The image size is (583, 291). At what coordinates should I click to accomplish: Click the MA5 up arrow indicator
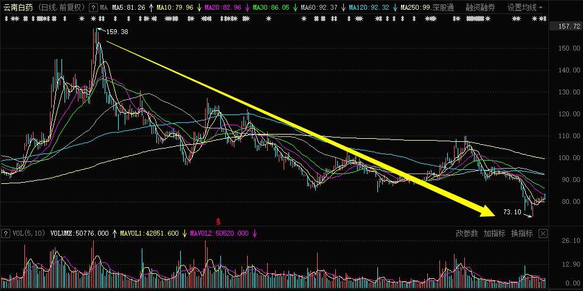(x=150, y=8)
